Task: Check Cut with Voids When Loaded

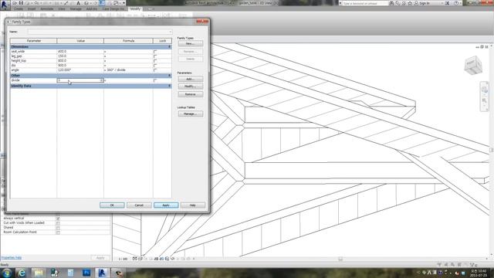Action: [58, 223]
